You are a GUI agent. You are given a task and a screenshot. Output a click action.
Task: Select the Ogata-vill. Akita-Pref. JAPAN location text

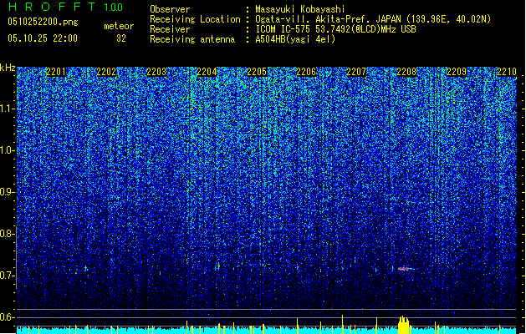[x=373, y=19]
